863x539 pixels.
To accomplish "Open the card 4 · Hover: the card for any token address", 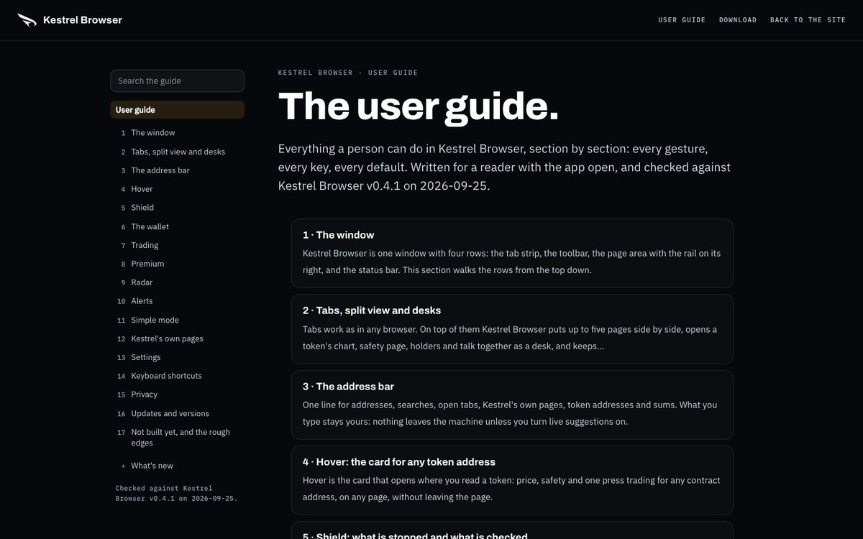I will pos(512,480).
